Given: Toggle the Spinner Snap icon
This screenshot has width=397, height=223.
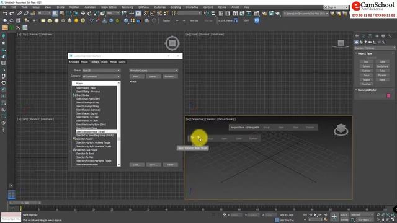Looking at the screenshot, I should (x=166, y=14).
